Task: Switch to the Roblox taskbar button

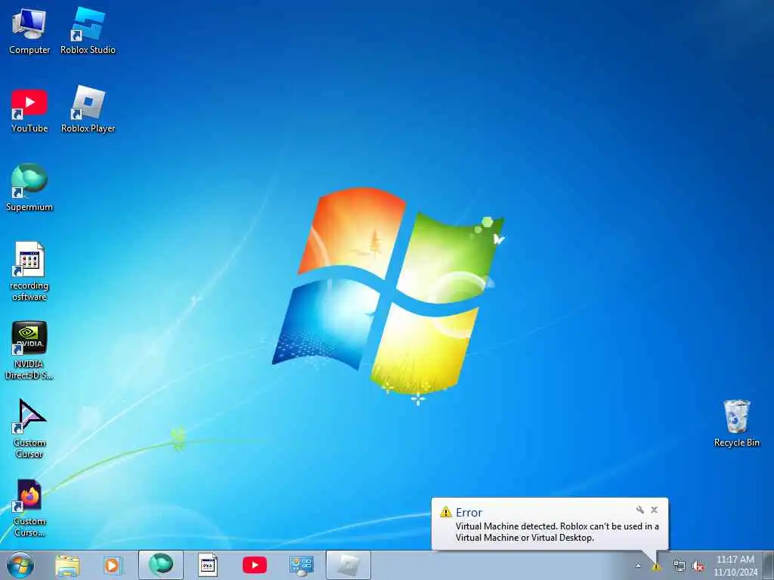Action: (x=348, y=565)
